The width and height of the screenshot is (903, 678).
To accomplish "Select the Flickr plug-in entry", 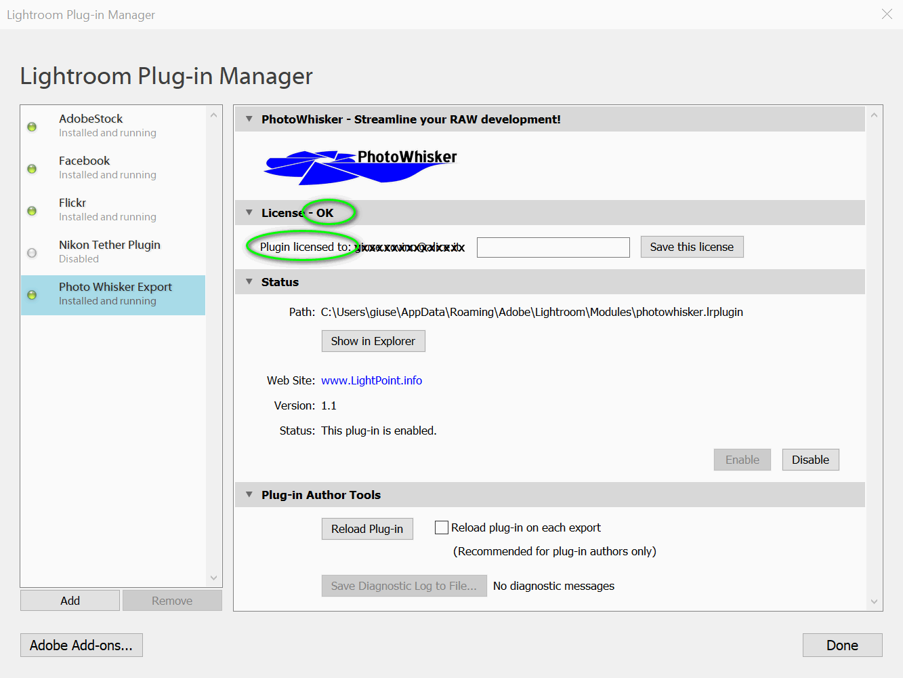I will (113, 210).
